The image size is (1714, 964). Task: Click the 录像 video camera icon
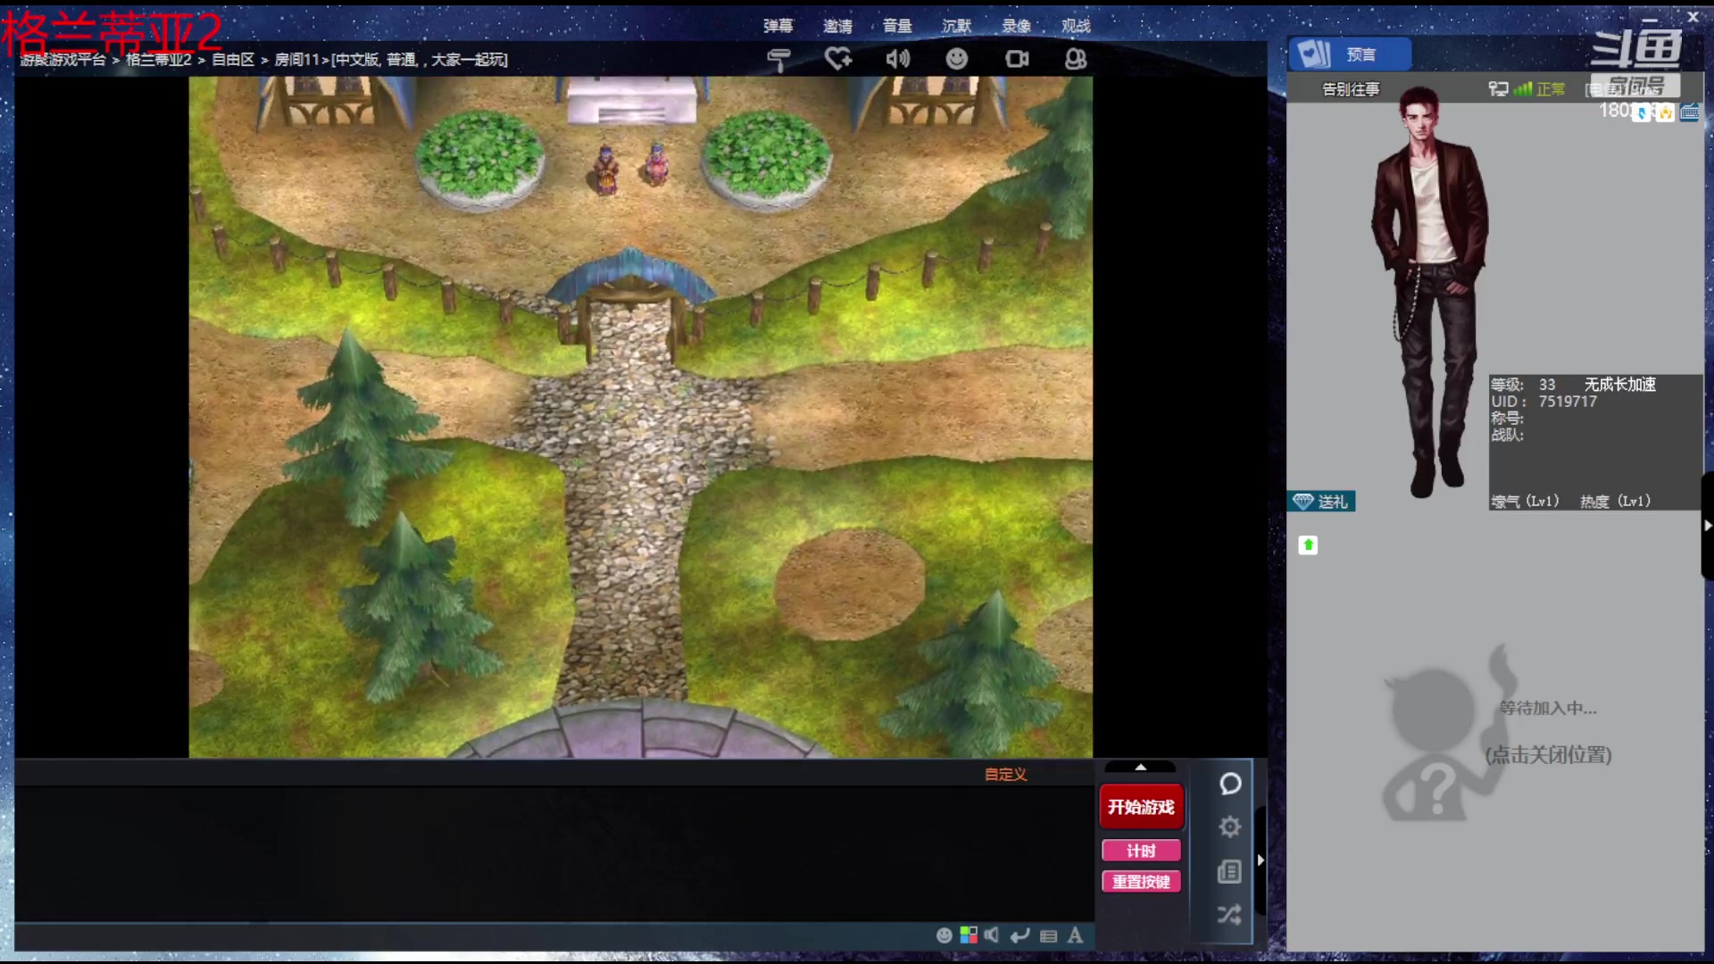click(1017, 59)
